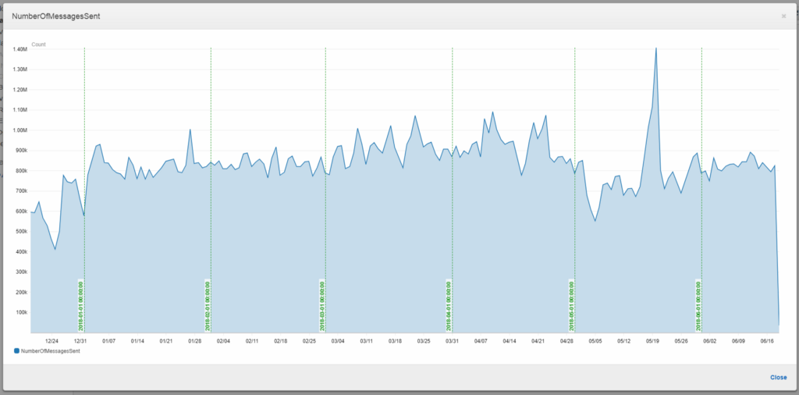Click the 03/04 x-axis date label
The width and height of the screenshot is (799, 395).
pos(338,340)
